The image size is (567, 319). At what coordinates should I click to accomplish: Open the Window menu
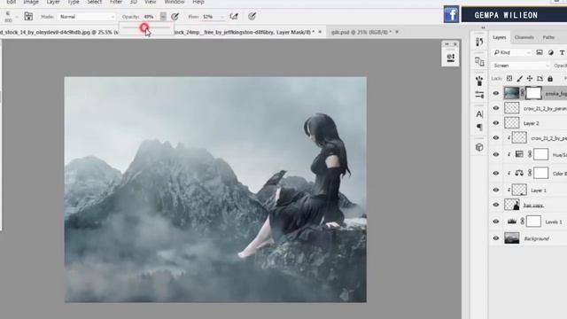tap(175, 2)
